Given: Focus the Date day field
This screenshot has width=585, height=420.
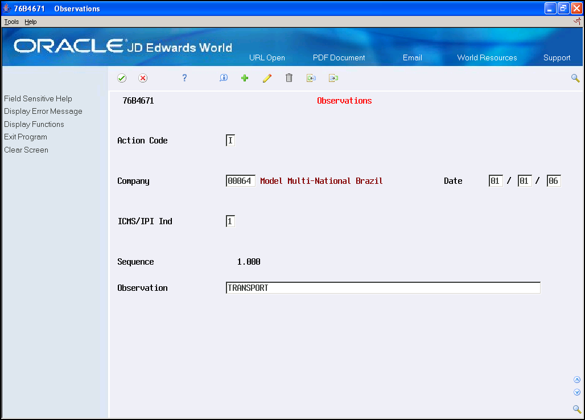Looking at the screenshot, I should [x=525, y=181].
